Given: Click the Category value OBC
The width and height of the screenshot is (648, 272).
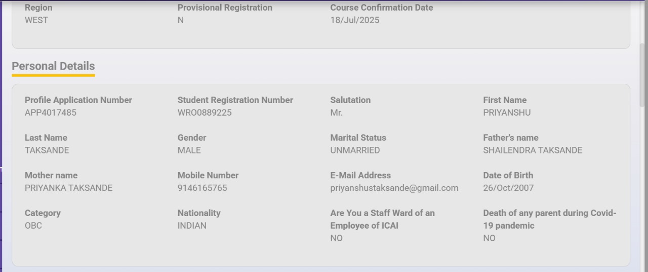Looking at the screenshot, I should coord(33,226).
